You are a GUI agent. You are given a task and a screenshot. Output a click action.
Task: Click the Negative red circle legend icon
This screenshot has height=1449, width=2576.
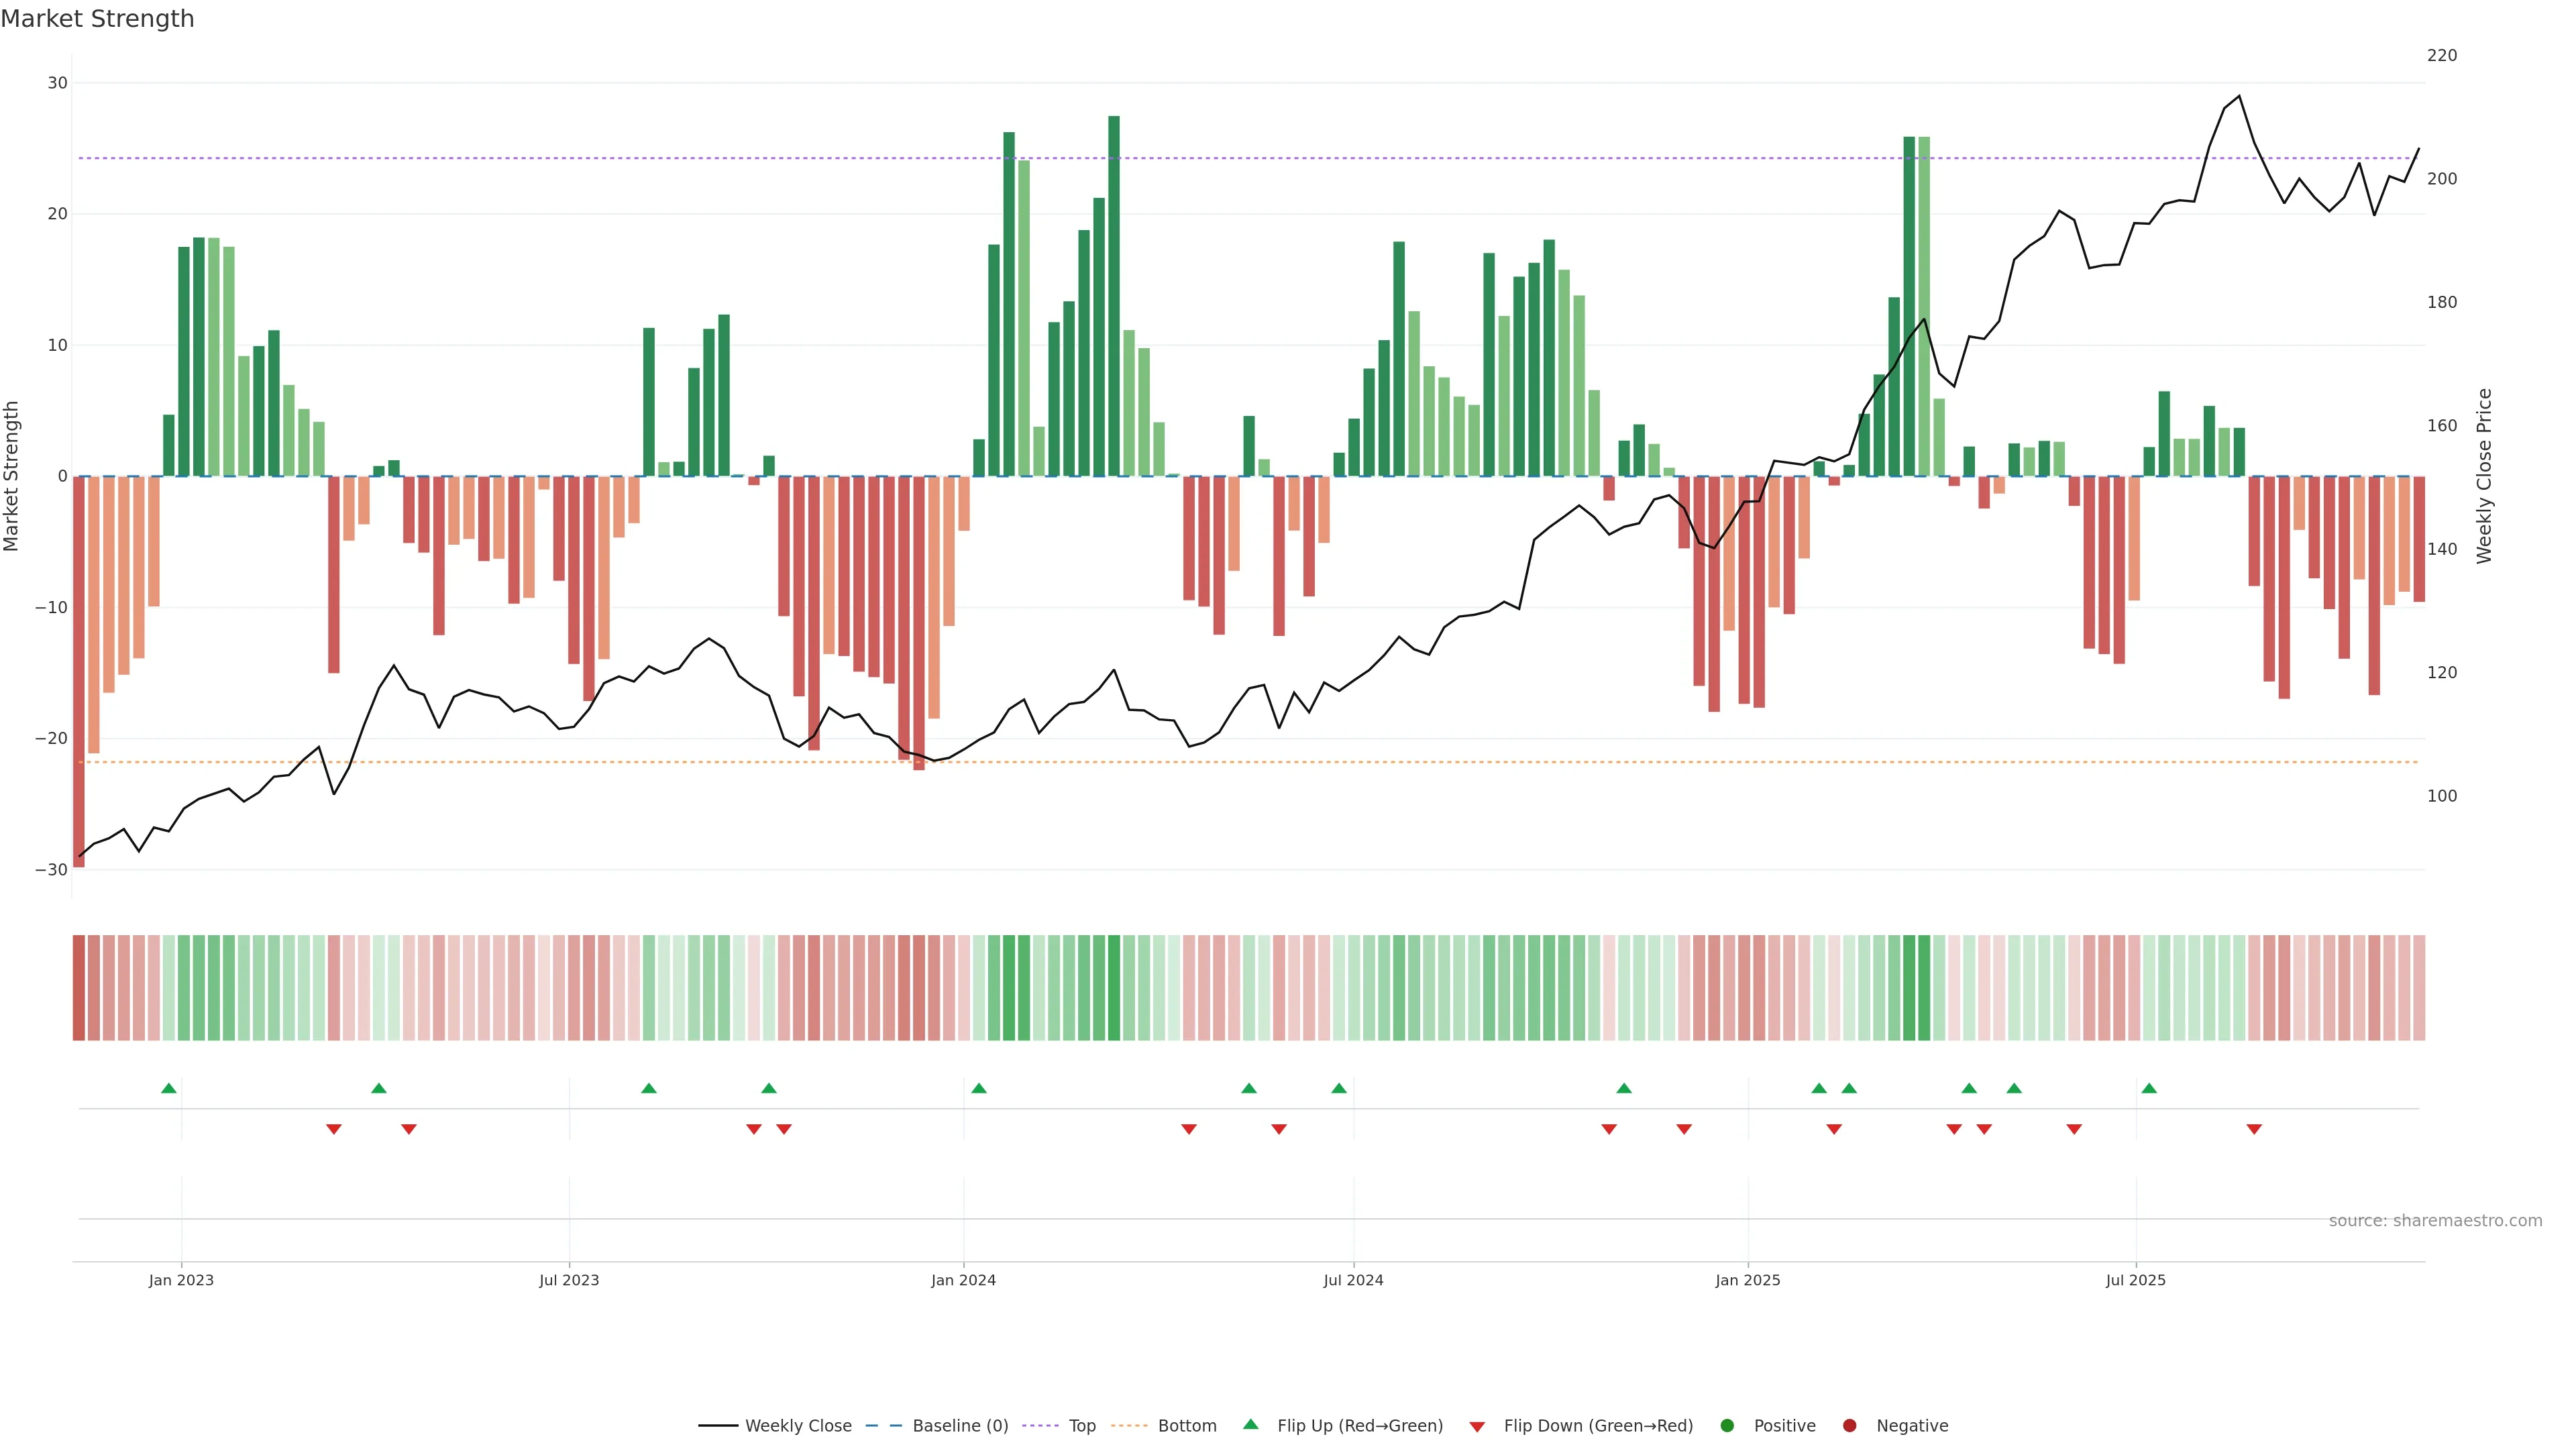[x=1849, y=1426]
